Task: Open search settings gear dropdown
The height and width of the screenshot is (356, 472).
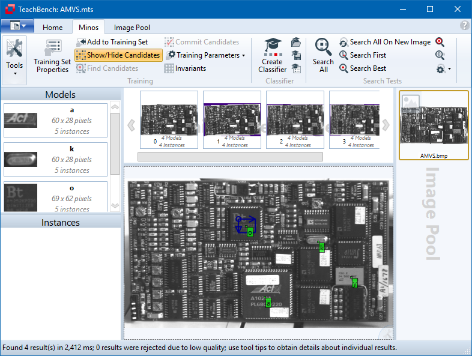Action: click(443, 69)
